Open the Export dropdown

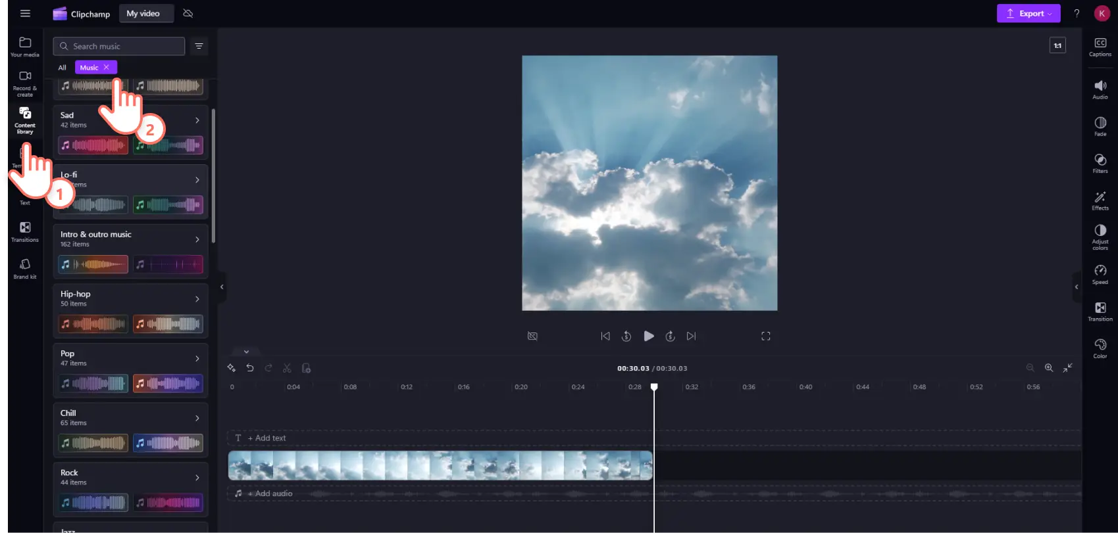point(1029,13)
